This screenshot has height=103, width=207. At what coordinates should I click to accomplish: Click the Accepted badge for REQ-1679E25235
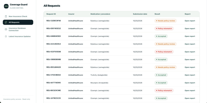coord(161,98)
